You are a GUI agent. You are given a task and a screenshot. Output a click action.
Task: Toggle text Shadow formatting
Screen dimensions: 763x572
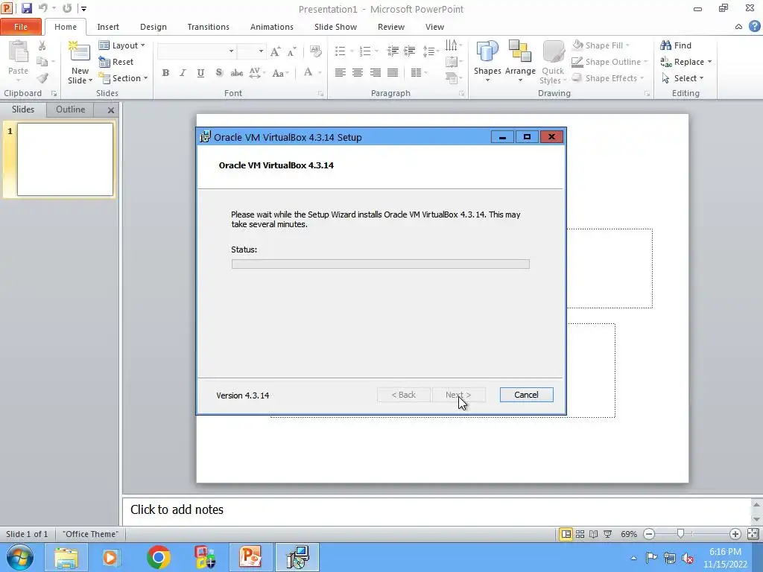point(219,73)
